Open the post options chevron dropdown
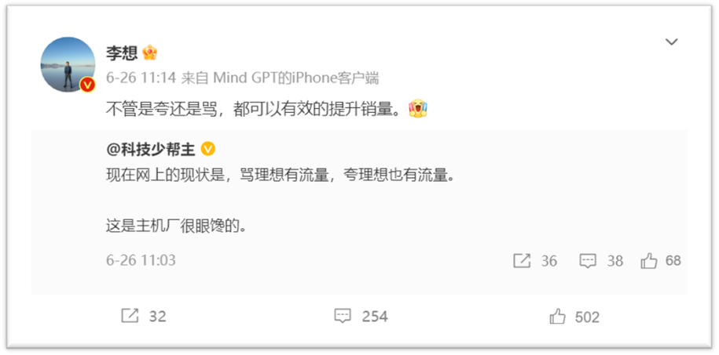719x355 pixels. [x=671, y=42]
